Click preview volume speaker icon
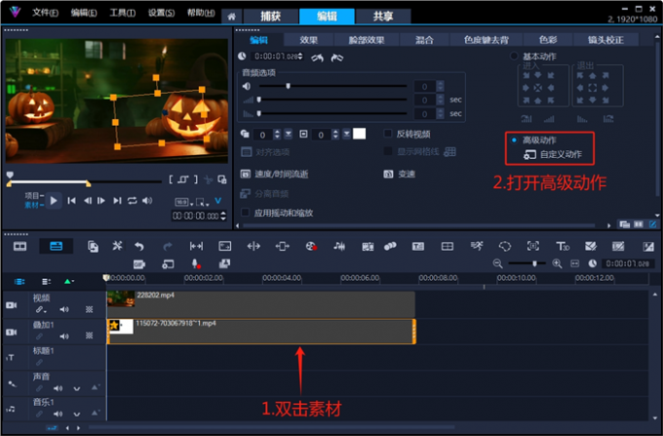The width and height of the screenshot is (663, 436). click(147, 201)
